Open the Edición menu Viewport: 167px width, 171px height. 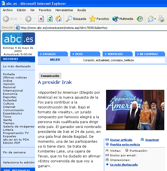(x=21, y=10)
